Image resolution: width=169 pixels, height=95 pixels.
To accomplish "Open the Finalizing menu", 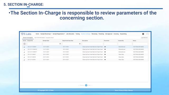I will (x=101, y=34).
